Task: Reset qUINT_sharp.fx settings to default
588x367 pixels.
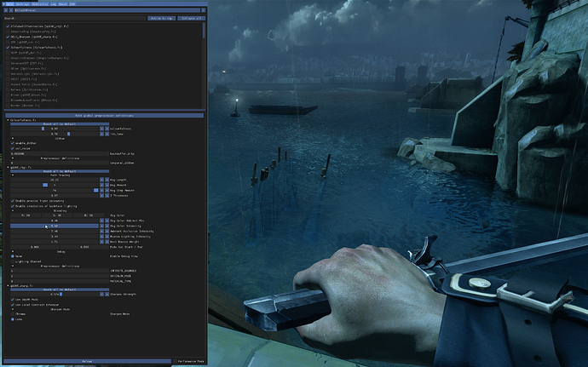Action: [x=60, y=290]
